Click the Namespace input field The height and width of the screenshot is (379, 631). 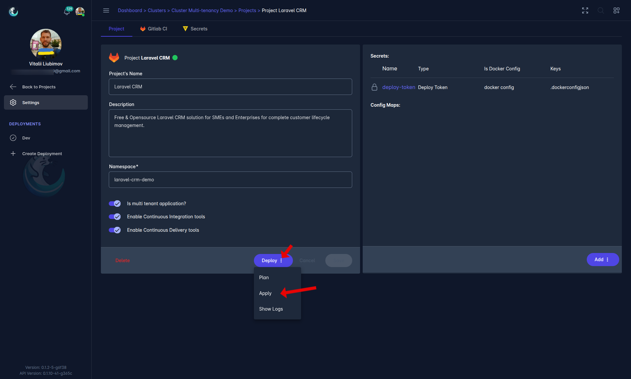tap(230, 180)
